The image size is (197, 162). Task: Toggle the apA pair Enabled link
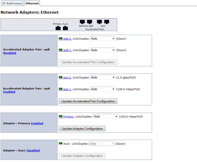pos(9,92)
